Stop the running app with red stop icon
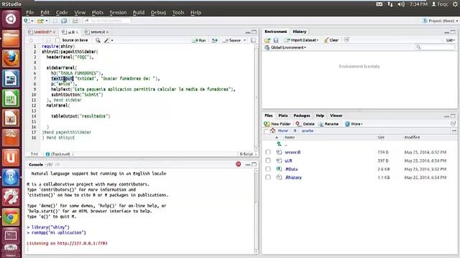Screen dimensions: 460x258 [238, 164]
